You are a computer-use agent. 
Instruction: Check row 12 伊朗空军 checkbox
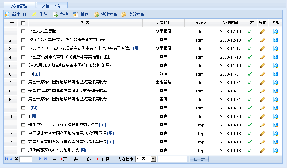(23, 125)
